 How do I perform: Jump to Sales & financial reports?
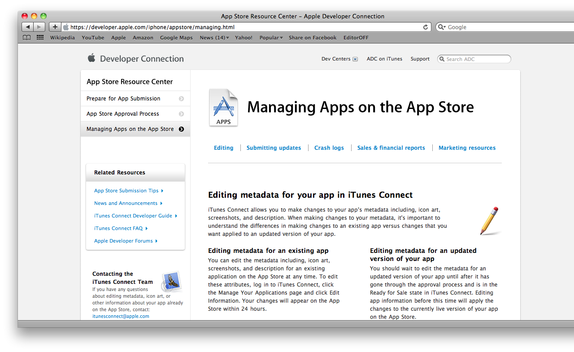[x=391, y=148]
